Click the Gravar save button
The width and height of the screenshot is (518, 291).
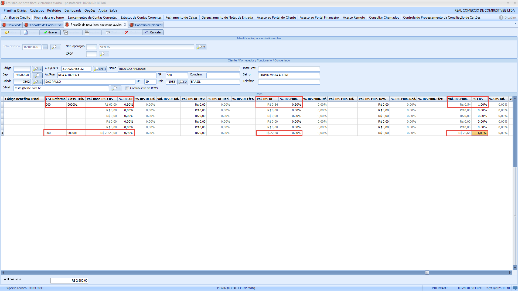coord(50,32)
